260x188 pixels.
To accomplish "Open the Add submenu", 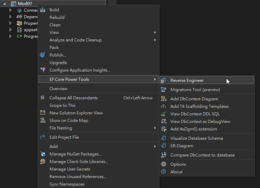I will tap(54, 147).
